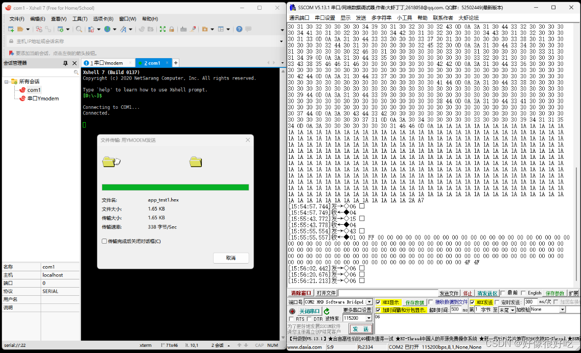Click the padlock lock-screen icon in Xshell toolbar
581x353 pixels.
pyautogui.click(x=172, y=29)
